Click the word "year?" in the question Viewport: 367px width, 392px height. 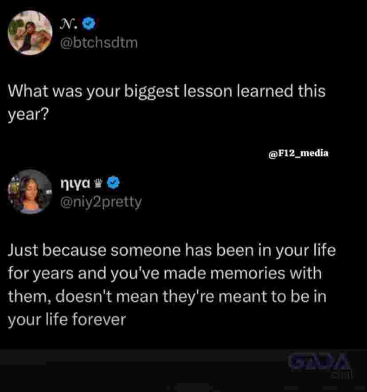(x=28, y=115)
